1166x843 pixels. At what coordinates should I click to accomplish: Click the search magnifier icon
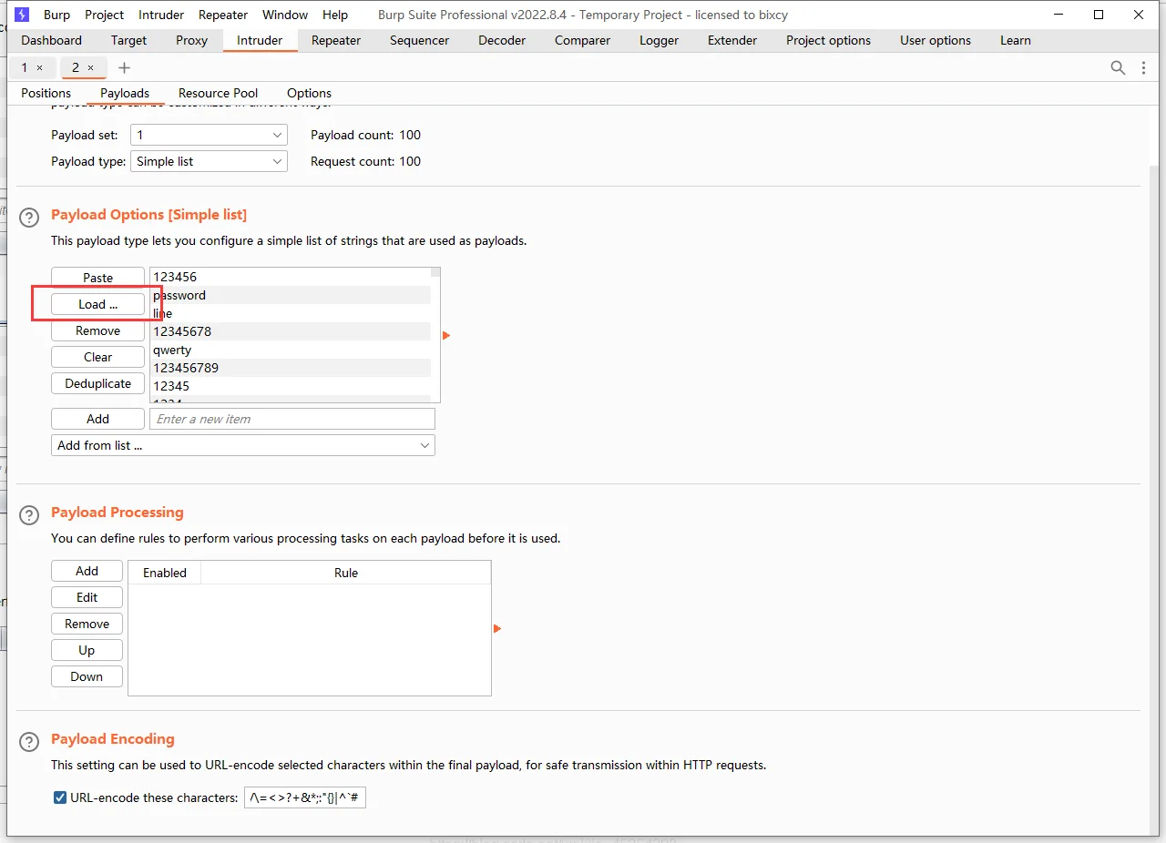tap(1118, 67)
